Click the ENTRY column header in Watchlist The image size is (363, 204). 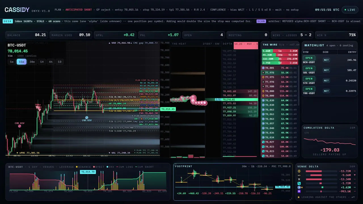click(x=352, y=52)
